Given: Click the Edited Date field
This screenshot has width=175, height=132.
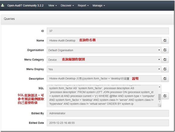Looking at the screenshot, I should [108, 123].
